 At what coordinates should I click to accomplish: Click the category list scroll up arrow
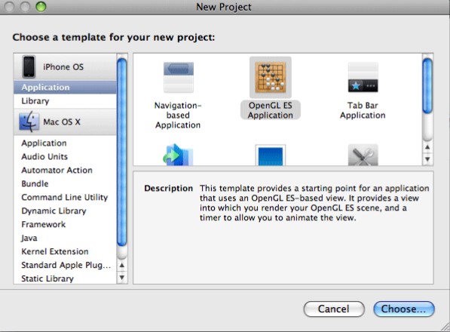(x=121, y=265)
